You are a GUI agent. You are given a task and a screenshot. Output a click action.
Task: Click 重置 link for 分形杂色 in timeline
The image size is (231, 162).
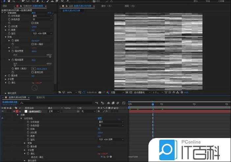[x=100, y=118]
